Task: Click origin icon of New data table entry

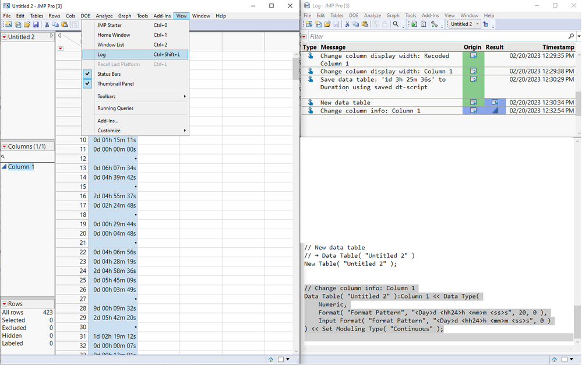Action: pos(474,103)
